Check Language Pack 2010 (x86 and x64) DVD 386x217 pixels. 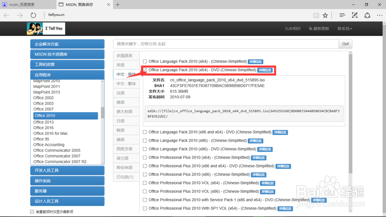coord(145,132)
